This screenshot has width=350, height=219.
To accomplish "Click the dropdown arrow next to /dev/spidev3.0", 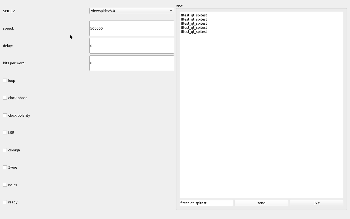I will tap(171, 11).
